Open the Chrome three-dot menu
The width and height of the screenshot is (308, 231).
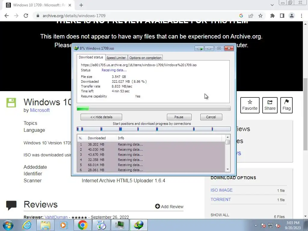[x=301, y=16]
